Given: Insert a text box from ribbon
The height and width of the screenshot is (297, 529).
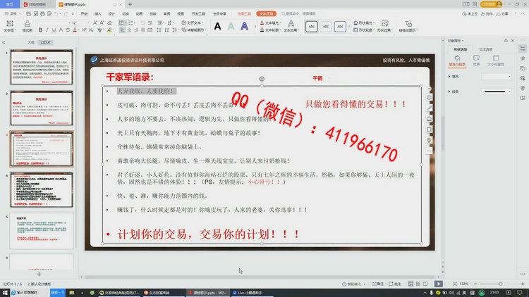Looking at the screenshot, I should pyautogui.click(x=10, y=26).
